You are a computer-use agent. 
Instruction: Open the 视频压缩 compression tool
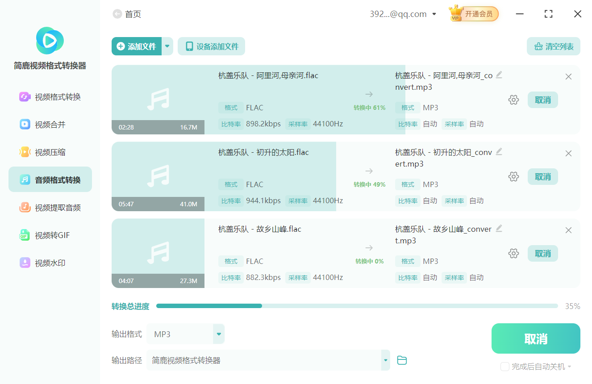[x=50, y=152]
